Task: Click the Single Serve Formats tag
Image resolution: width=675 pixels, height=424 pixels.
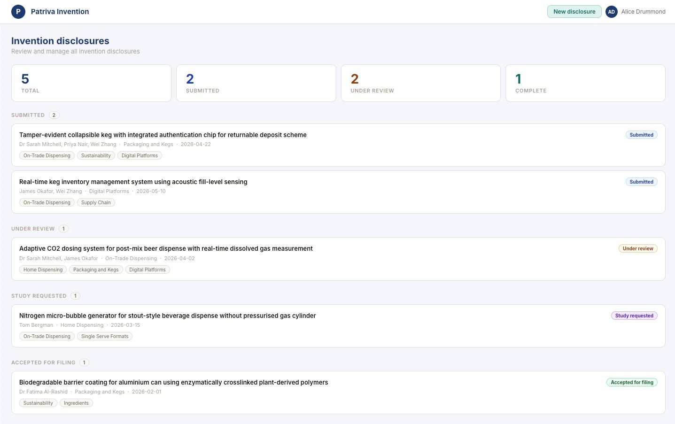Action: (x=105, y=336)
